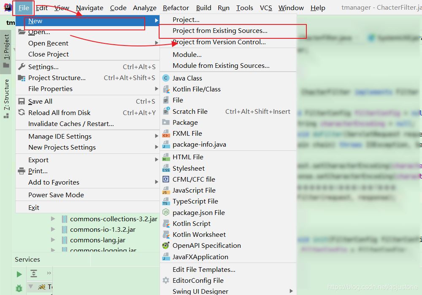Image resolution: width=422 pixels, height=295 pixels.
Task: Open the 1: Project tool window tab
Action: (x=6, y=51)
